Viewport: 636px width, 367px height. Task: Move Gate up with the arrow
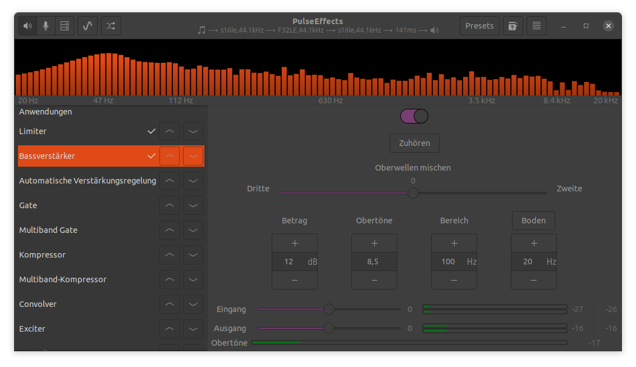pyautogui.click(x=170, y=205)
